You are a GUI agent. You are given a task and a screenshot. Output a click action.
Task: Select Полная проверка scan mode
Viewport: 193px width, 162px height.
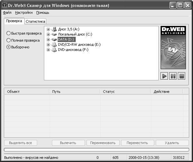coord(9,40)
